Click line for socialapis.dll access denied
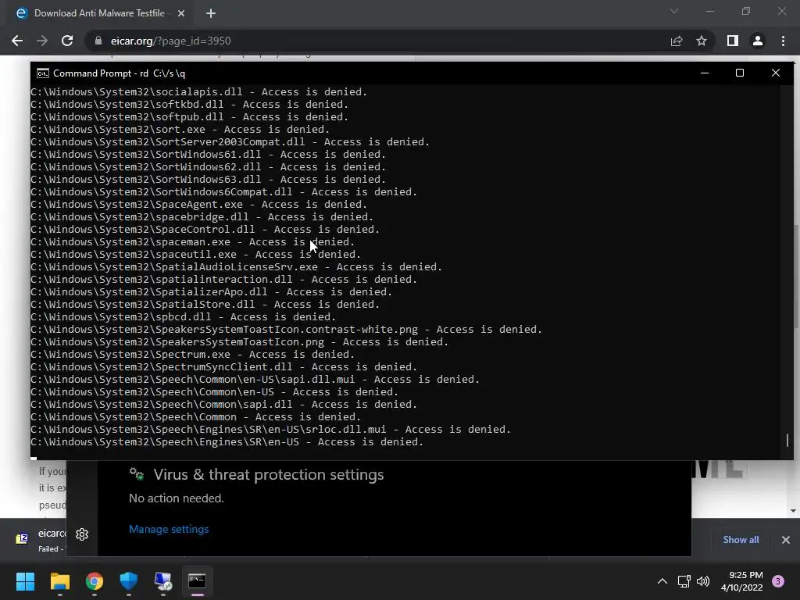Image resolution: width=800 pixels, height=600 pixels. [199, 92]
